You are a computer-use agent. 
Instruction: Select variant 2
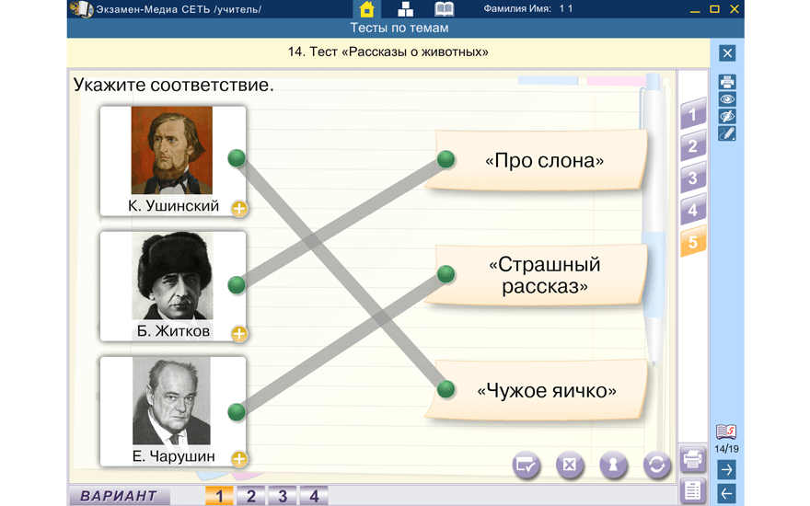pyautogui.click(x=251, y=496)
